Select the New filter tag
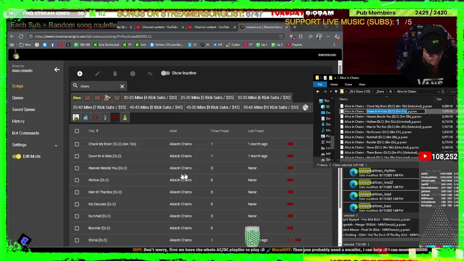This screenshot has height=261, width=464. (77, 98)
